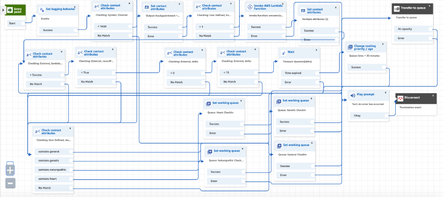Open Change routing priority / age title
This screenshot has height=197, width=445.
[x=365, y=47]
